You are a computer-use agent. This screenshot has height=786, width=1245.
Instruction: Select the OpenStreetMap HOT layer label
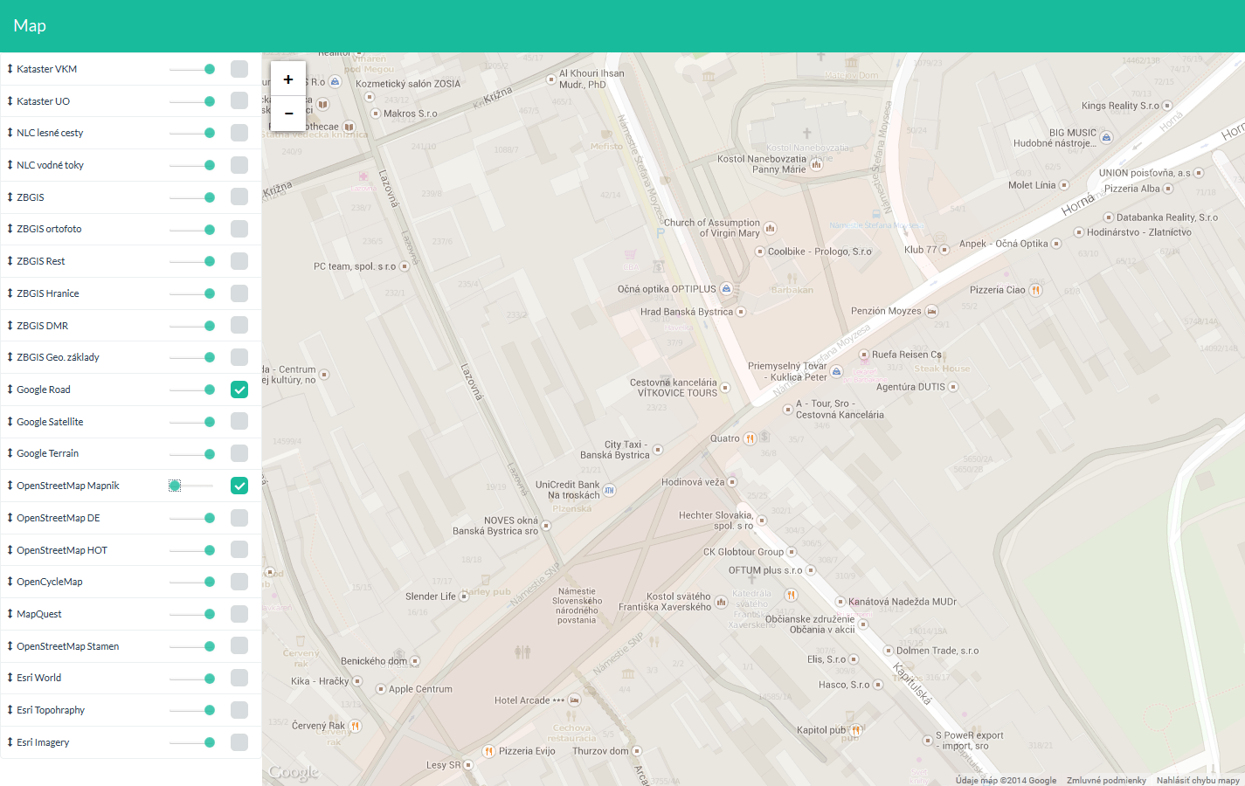point(62,550)
